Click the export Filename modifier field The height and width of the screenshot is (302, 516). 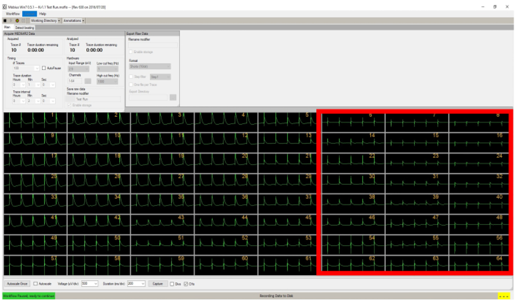point(153,45)
